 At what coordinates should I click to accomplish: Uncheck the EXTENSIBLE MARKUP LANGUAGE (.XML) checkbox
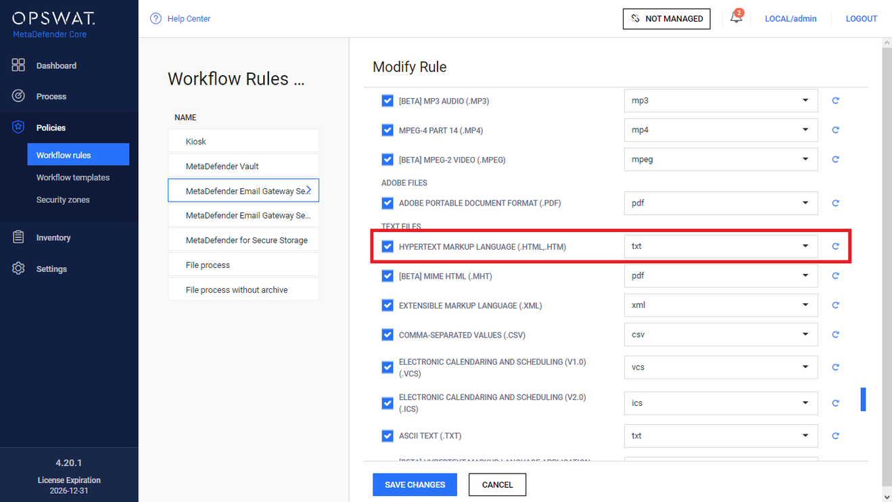pyautogui.click(x=388, y=305)
